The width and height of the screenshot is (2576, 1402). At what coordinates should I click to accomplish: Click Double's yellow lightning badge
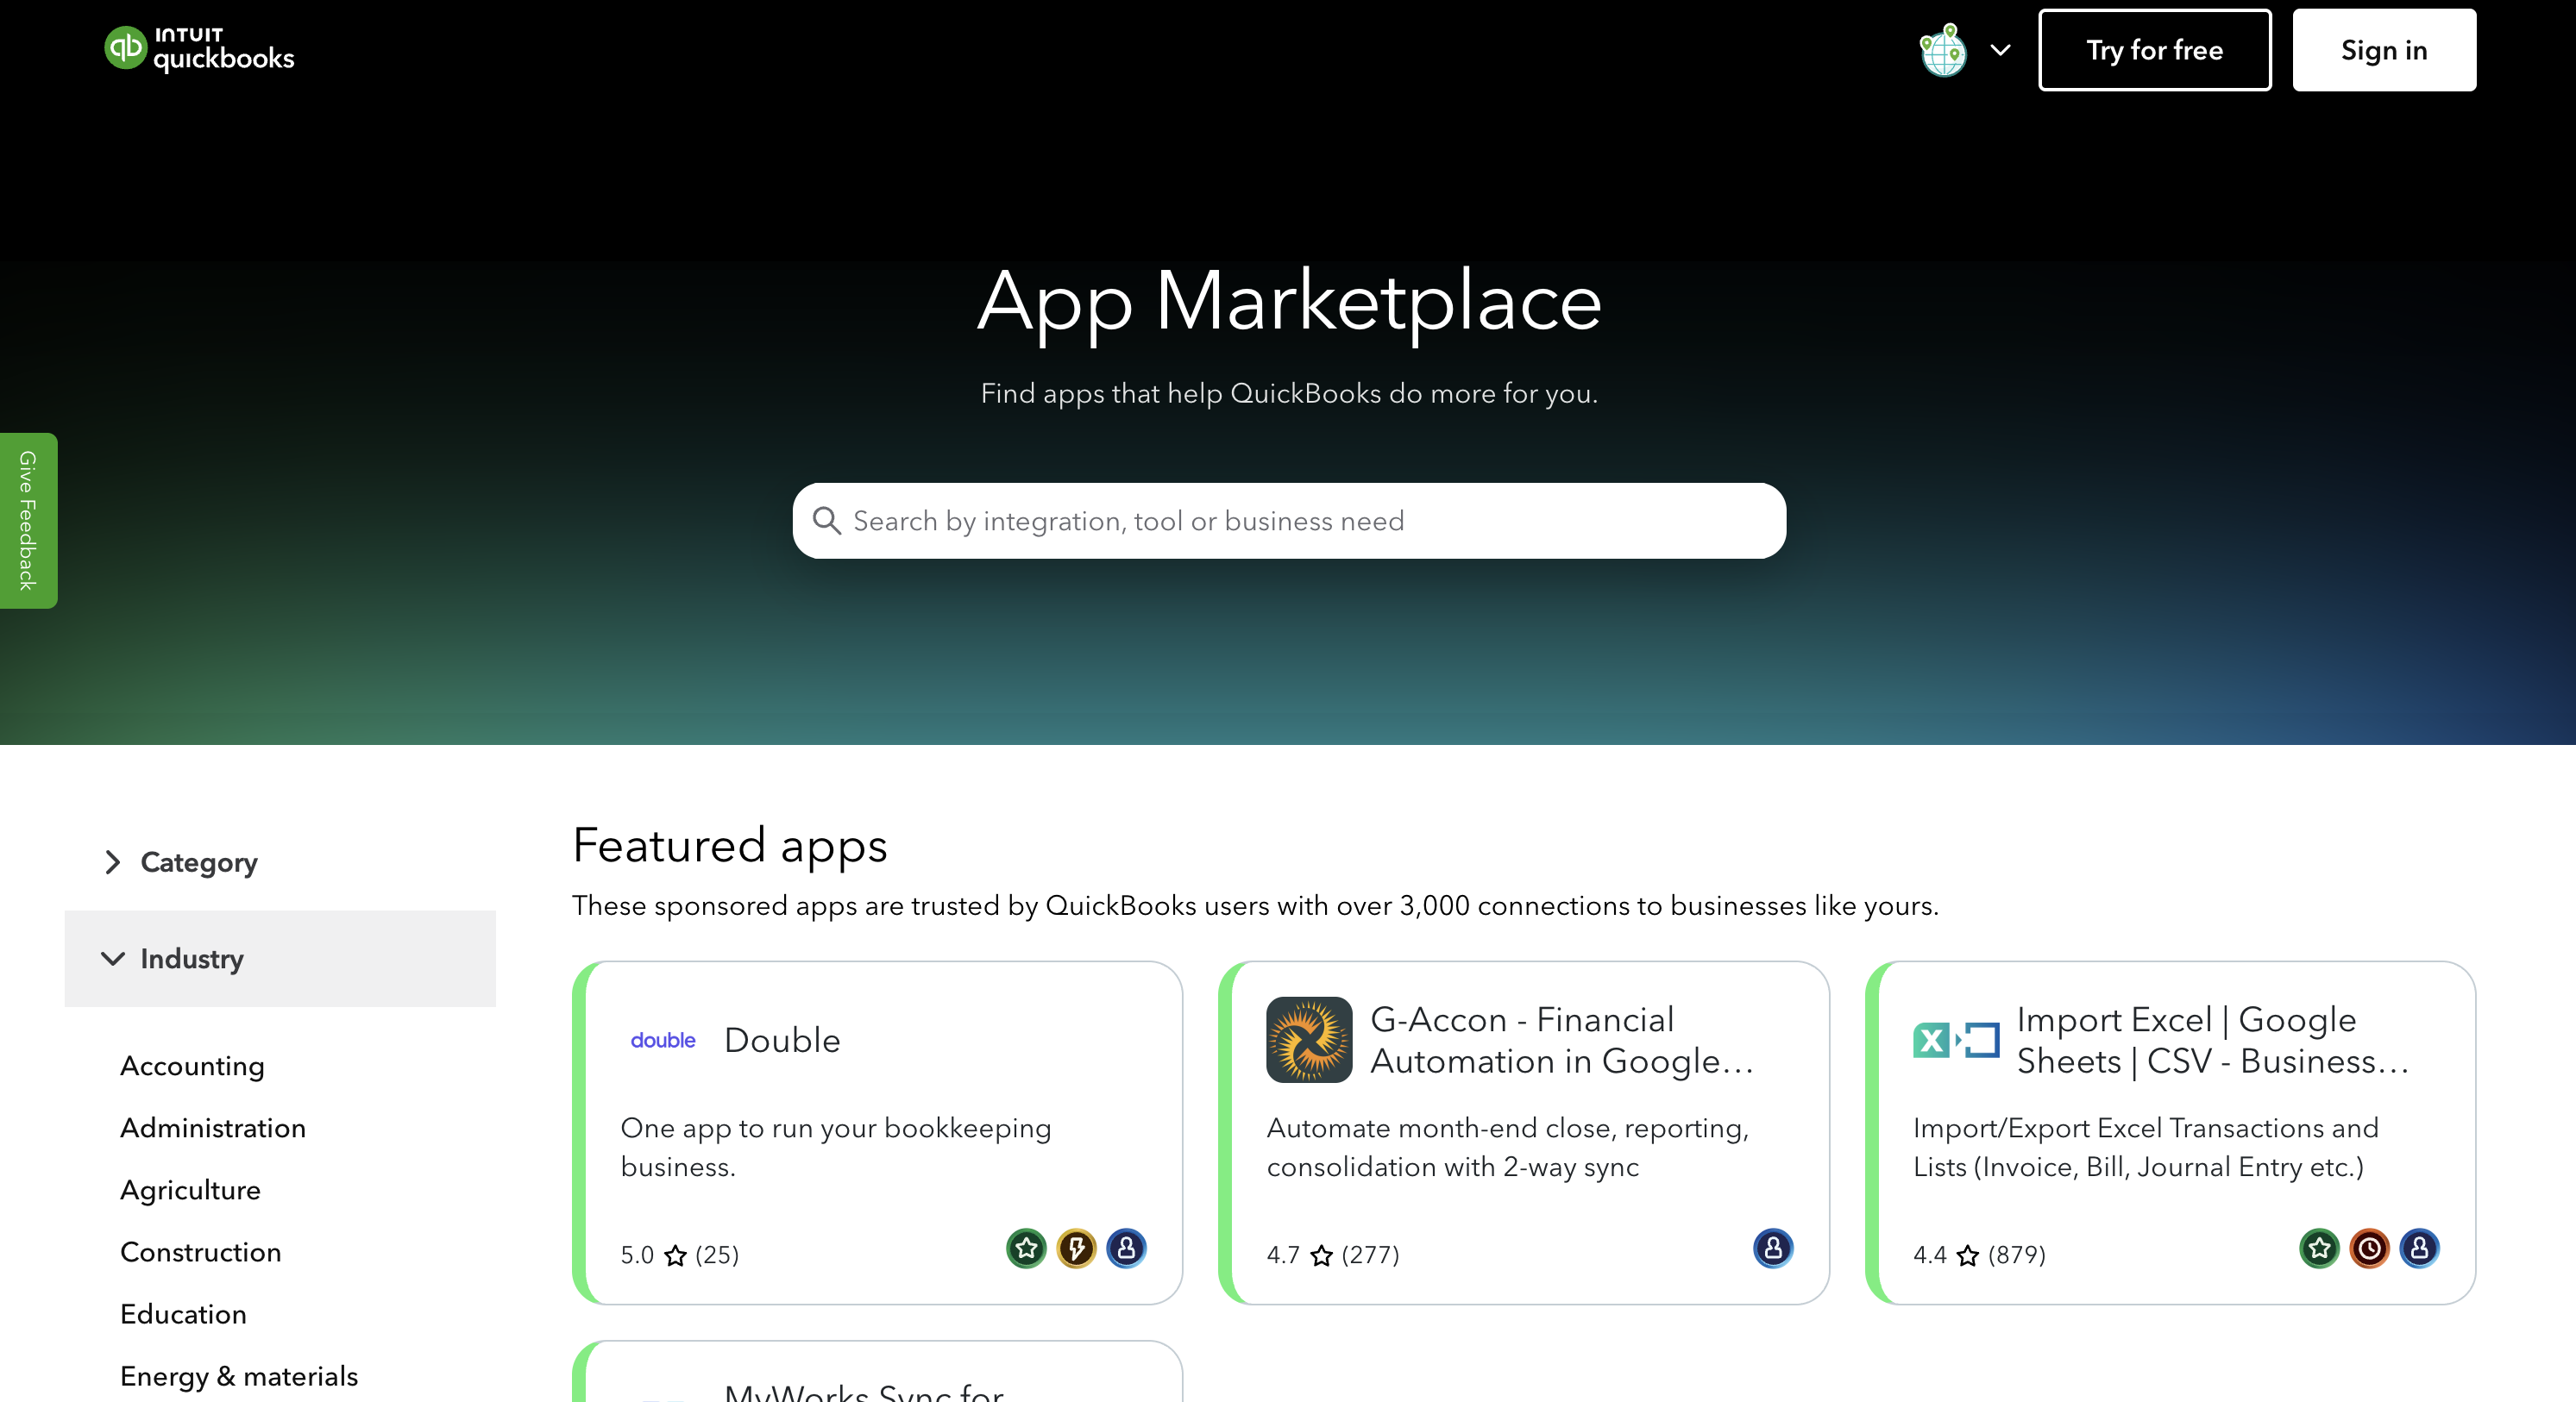click(x=1076, y=1249)
